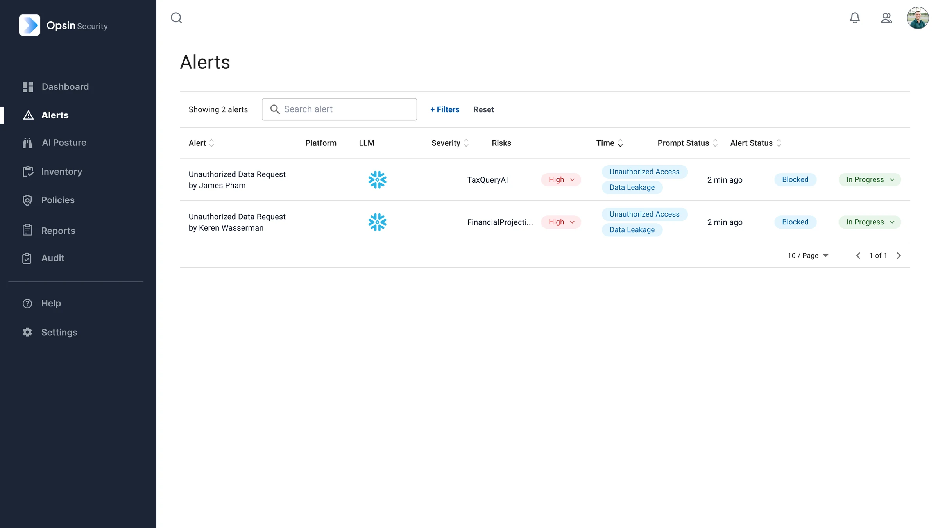Click Data Leakage tag in FinancialProjecti row
Viewport: 938px width, 528px height.
[632, 230]
